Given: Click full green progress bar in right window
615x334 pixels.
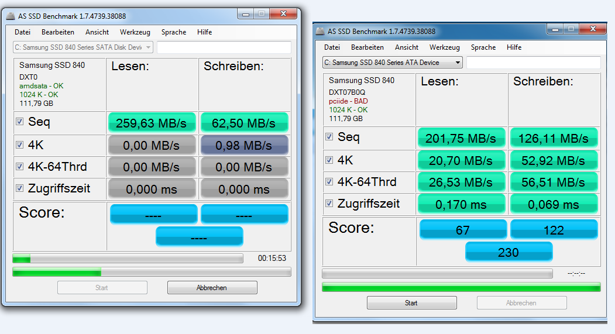Looking at the screenshot, I should point(461,287).
